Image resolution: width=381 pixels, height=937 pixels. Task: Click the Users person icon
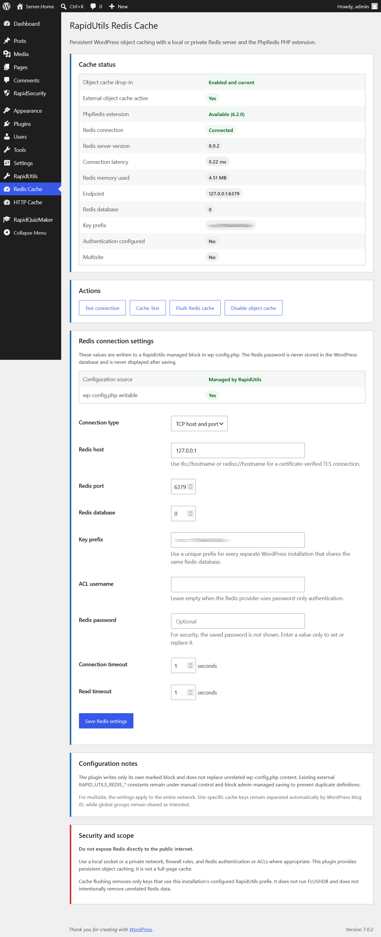(x=7, y=137)
